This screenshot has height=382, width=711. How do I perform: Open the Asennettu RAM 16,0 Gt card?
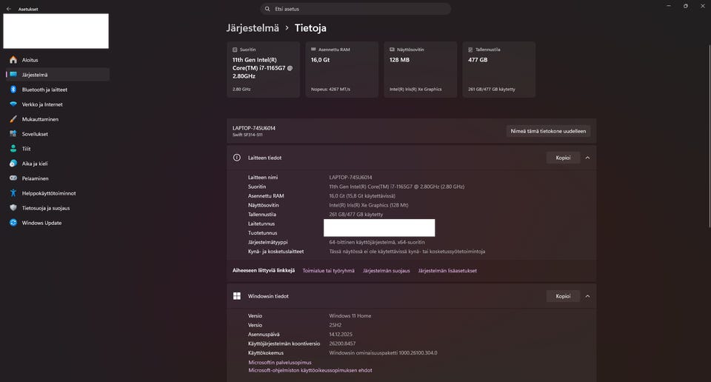click(342, 70)
